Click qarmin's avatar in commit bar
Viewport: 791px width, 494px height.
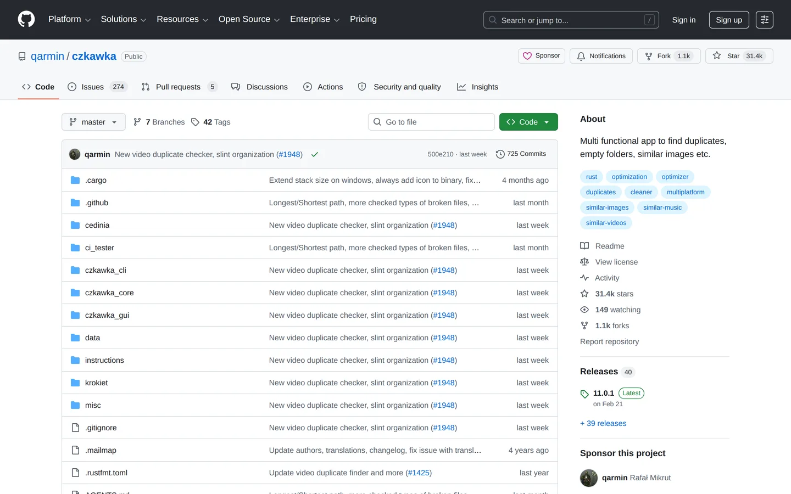75,154
